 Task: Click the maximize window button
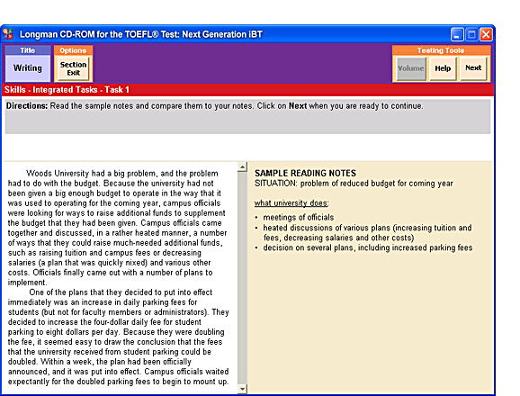pos(471,34)
